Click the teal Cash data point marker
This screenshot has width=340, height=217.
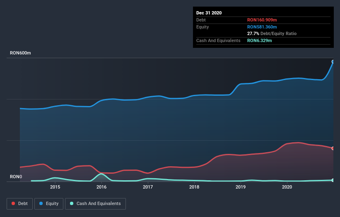(333, 180)
